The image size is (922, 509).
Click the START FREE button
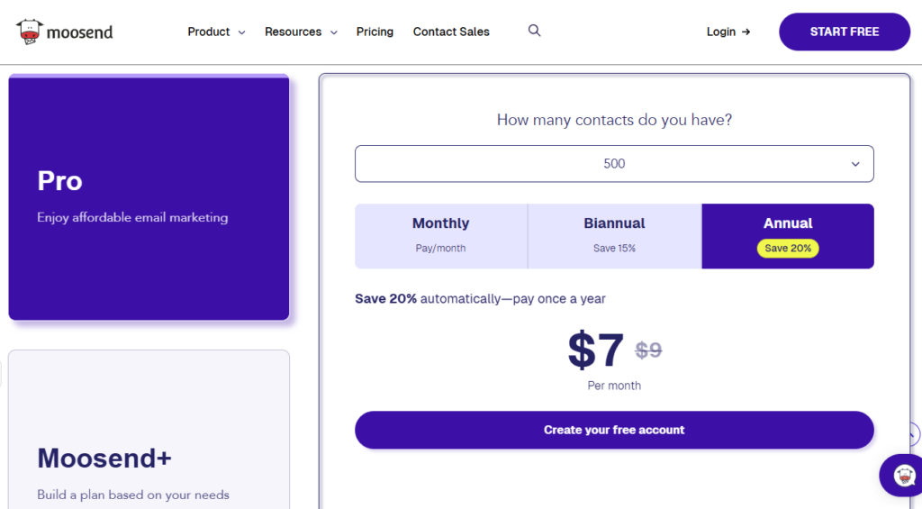tap(845, 32)
